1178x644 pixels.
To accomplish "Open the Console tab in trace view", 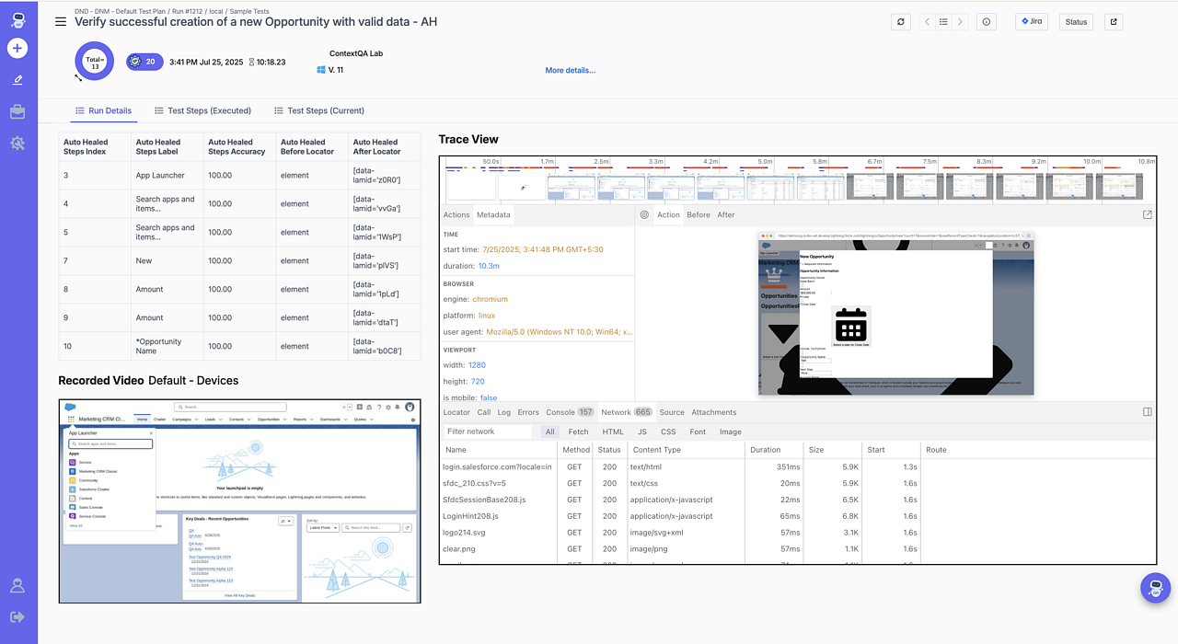I will pos(560,412).
